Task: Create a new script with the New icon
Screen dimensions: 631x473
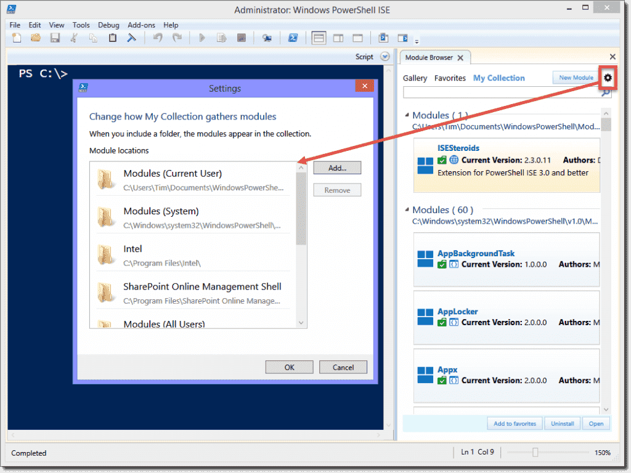Action: (x=17, y=38)
